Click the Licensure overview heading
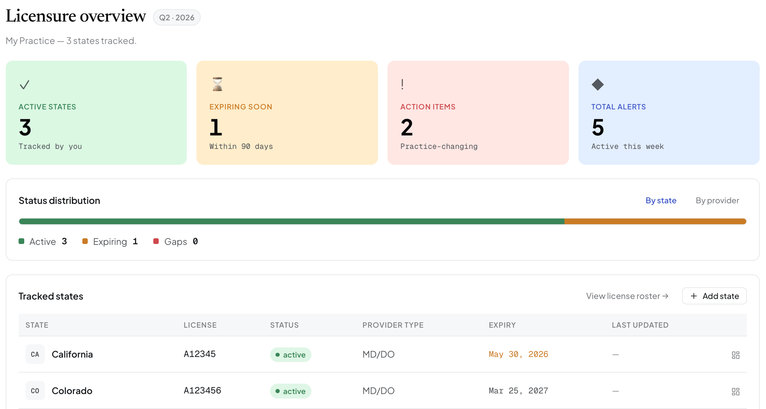Viewport: 766px width, 409px height. [76, 16]
